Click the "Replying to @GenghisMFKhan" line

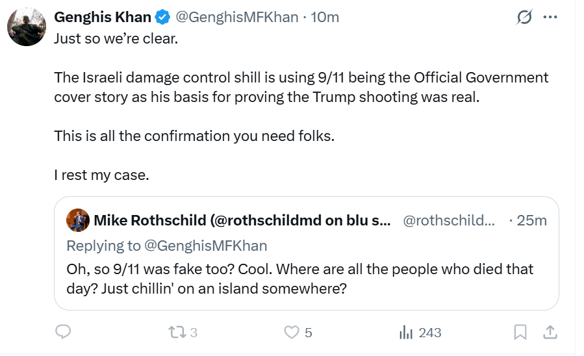click(167, 246)
